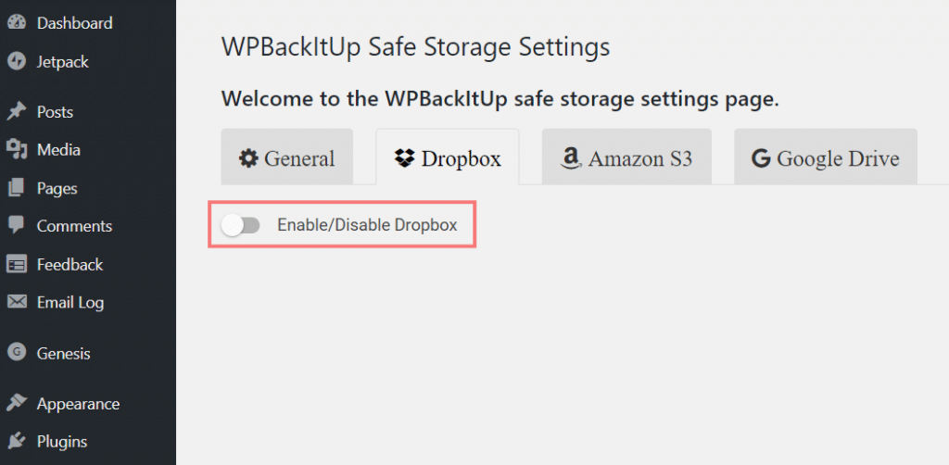
Task: Click the Email Log envelope icon
Action: pyautogui.click(x=17, y=302)
